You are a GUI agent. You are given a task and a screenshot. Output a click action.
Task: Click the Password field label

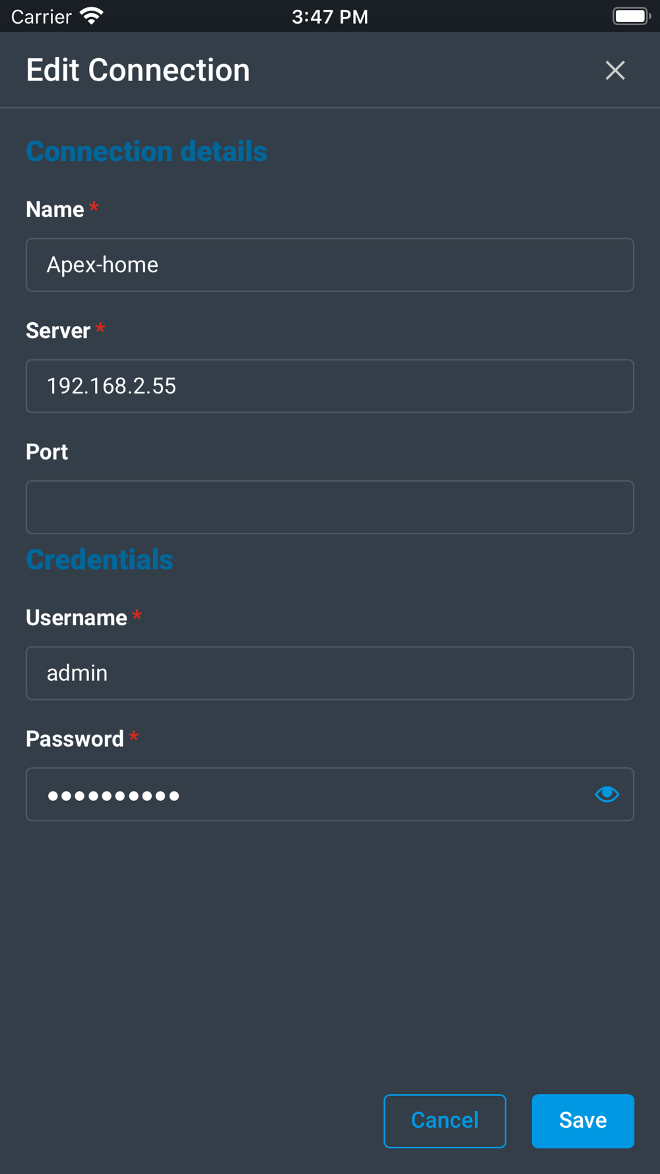(x=75, y=739)
